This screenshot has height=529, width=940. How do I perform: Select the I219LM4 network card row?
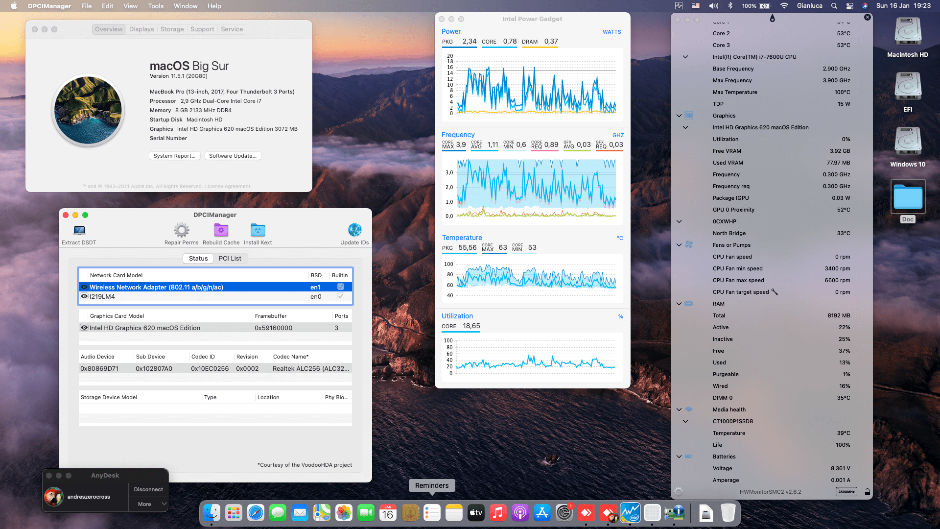tap(196, 296)
